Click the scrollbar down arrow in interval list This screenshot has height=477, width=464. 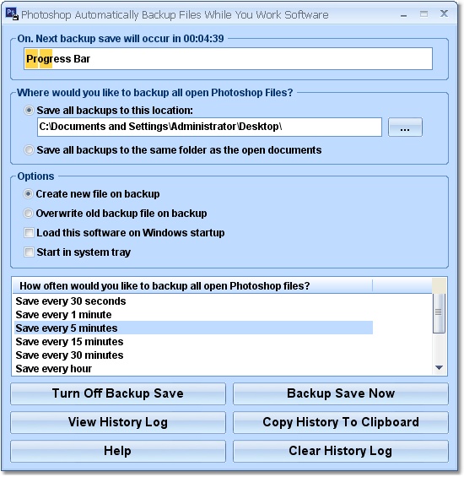(439, 368)
